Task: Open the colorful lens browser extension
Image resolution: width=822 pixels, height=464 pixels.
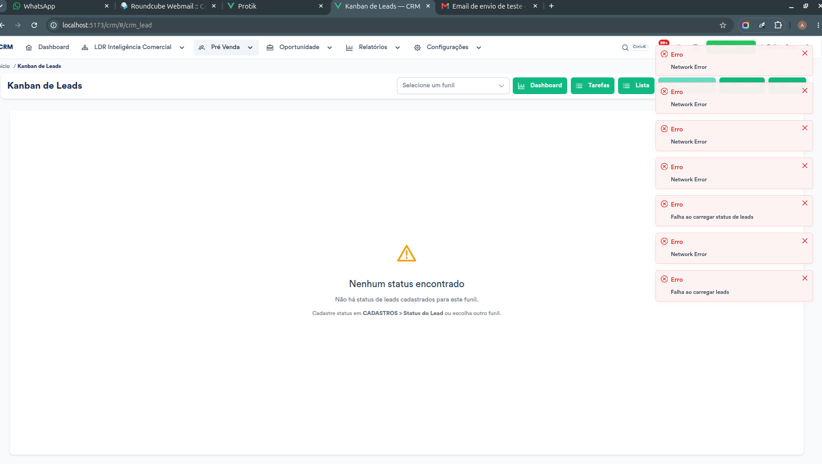Action: [745, 25]
